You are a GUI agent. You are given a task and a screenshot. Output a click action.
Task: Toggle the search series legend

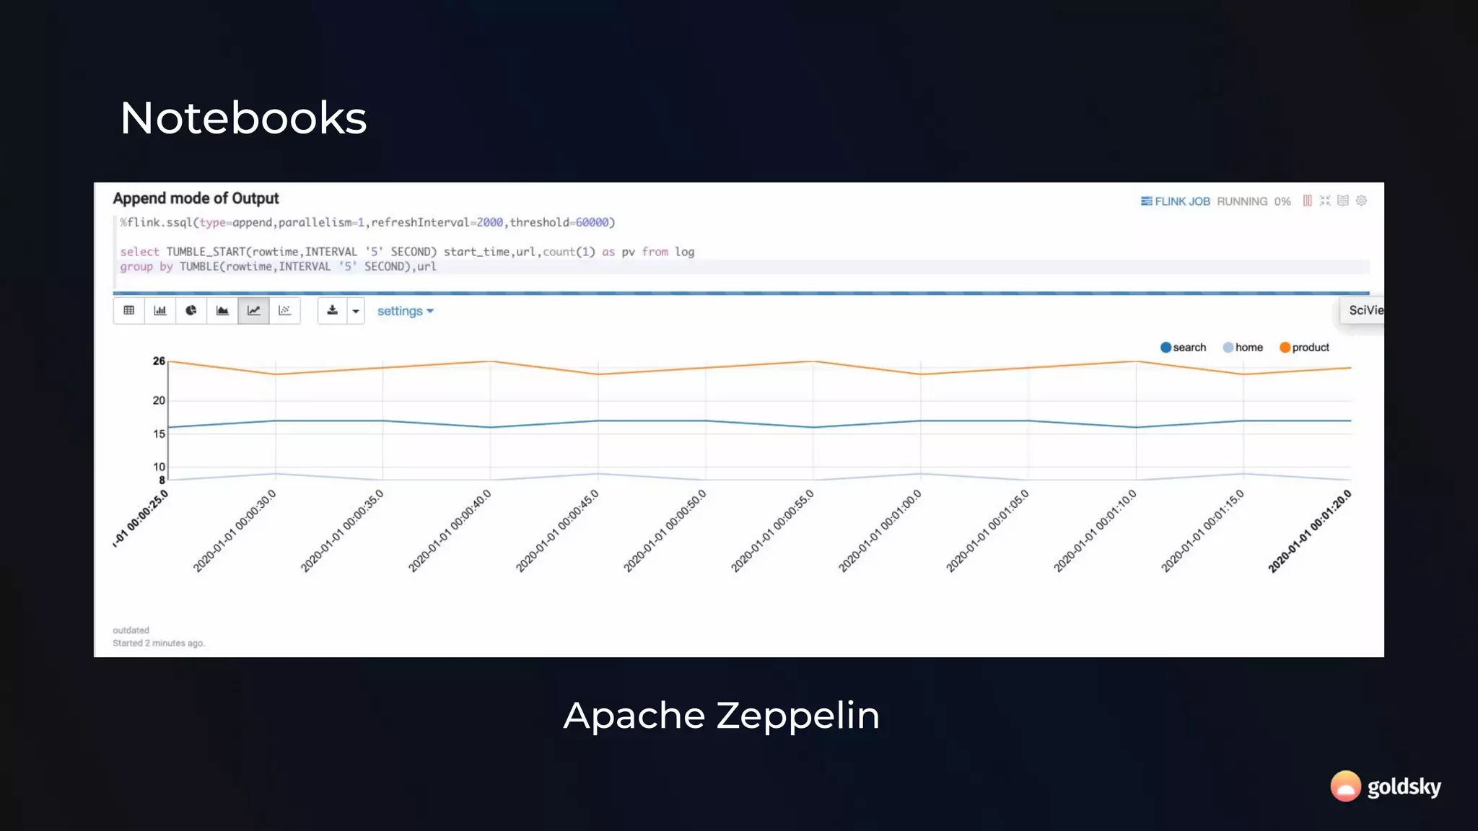[x=1183, y=347]
